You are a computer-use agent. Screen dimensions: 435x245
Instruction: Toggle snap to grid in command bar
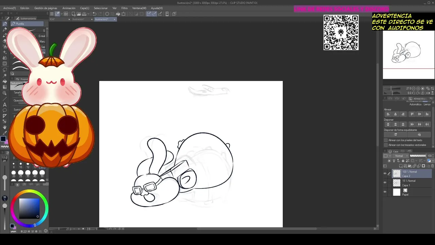160,14
